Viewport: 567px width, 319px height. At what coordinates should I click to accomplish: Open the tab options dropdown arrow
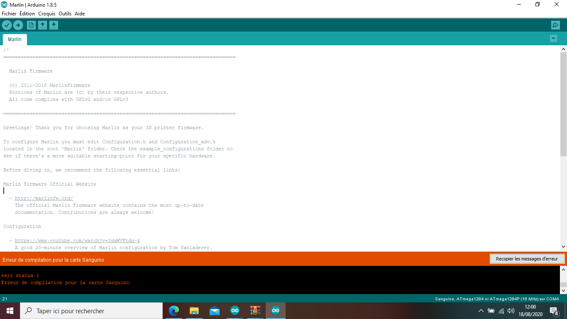click(553, 39)
